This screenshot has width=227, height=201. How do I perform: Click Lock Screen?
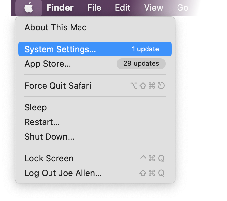coord(49,158)
